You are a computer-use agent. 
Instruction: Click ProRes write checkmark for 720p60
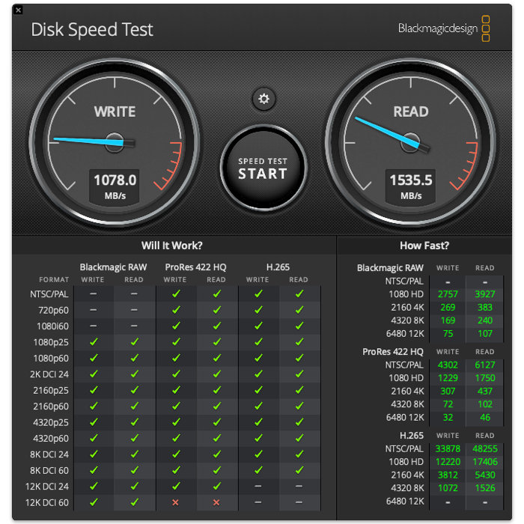tap(176, 310)
